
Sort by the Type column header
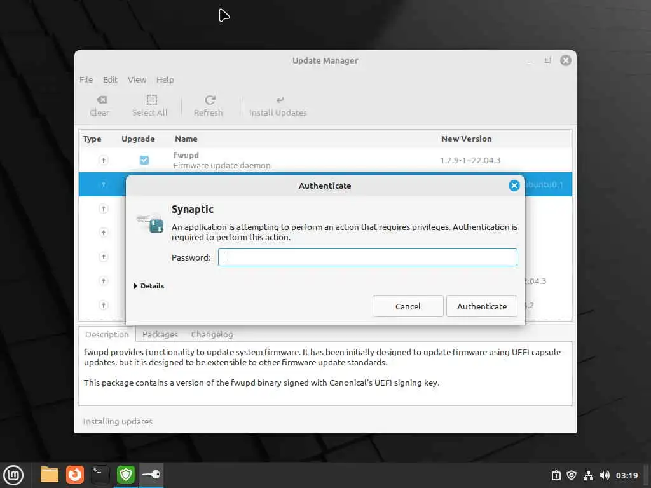(x=92, y=139)
